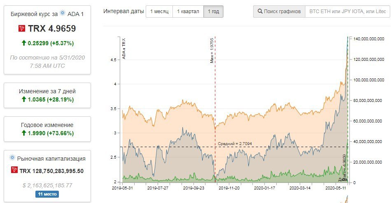
Task: Click the 4.5 left axis tick label
Action: pos(114,60)
